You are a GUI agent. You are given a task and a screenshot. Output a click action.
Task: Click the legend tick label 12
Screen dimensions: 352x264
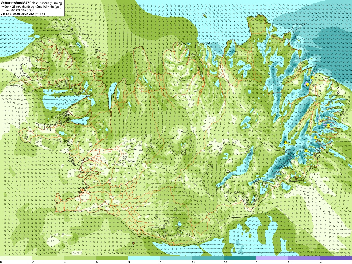coord(194,262)
